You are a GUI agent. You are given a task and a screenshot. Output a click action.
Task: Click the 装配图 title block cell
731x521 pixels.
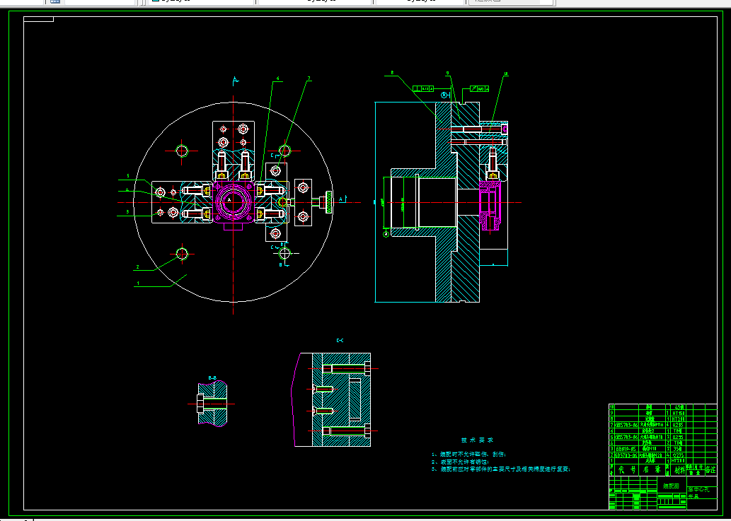tap(672, 486)
